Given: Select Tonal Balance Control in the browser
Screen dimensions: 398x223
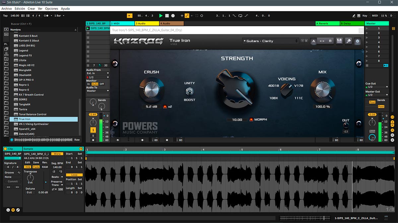Looking at the screenshot, I should (44, 114).
